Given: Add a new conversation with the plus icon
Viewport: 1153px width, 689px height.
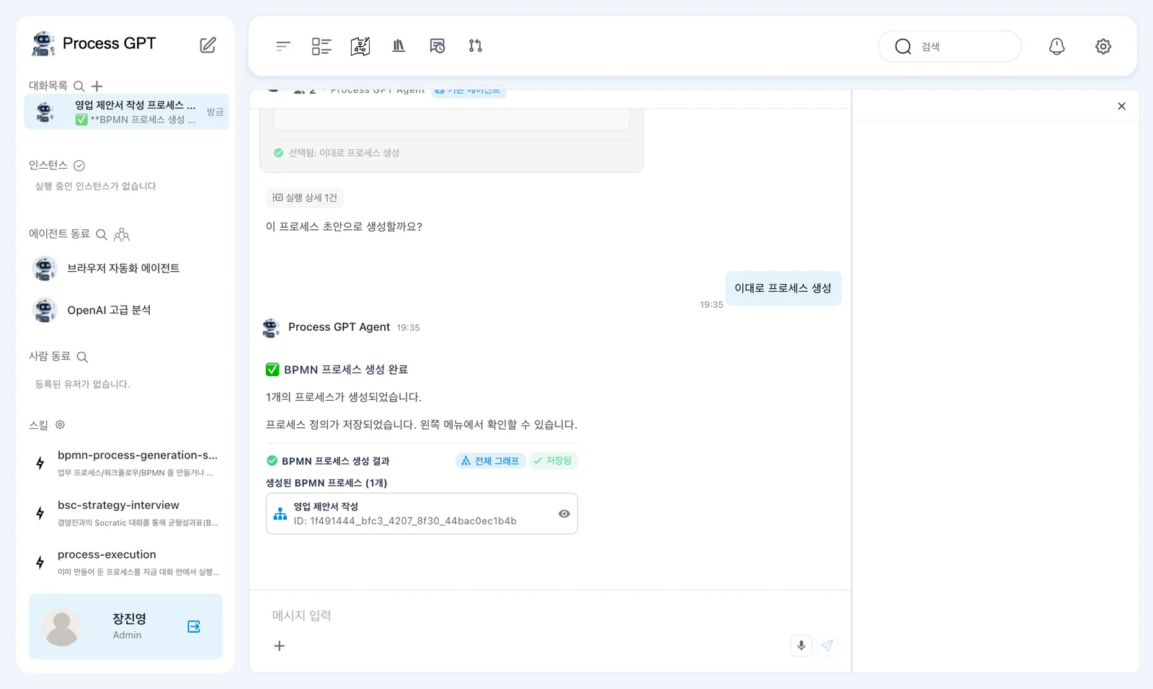Looking at the screenshot, I should (97, 86).
